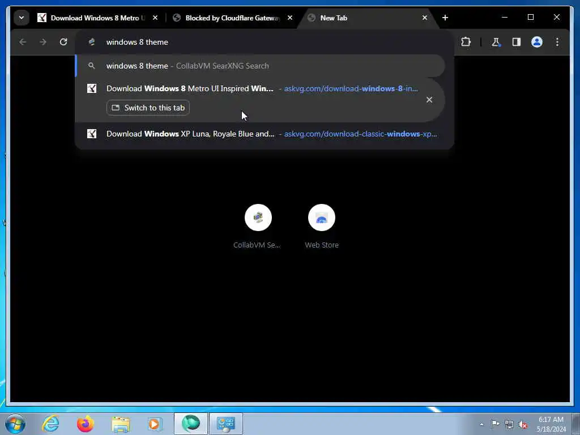Open the profile avatar menu

(x=537, y=42)
